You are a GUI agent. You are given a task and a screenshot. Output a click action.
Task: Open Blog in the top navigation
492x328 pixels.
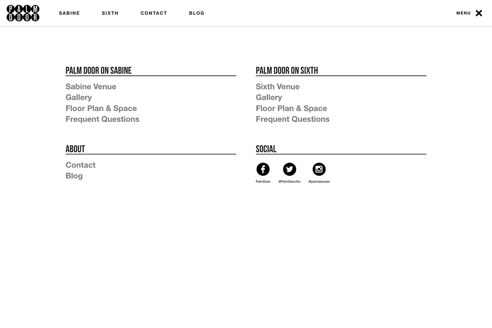point(197,13)
